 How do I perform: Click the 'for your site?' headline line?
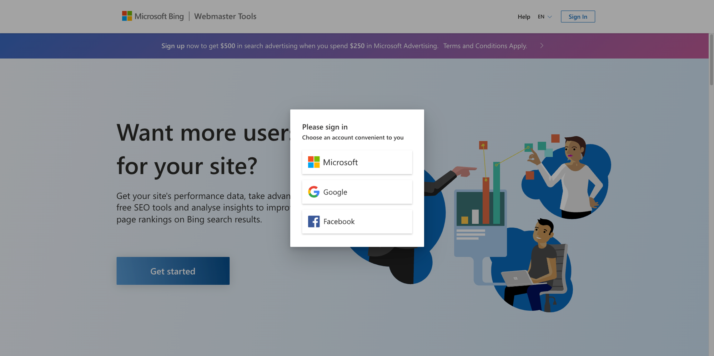[x=187, y=166]
